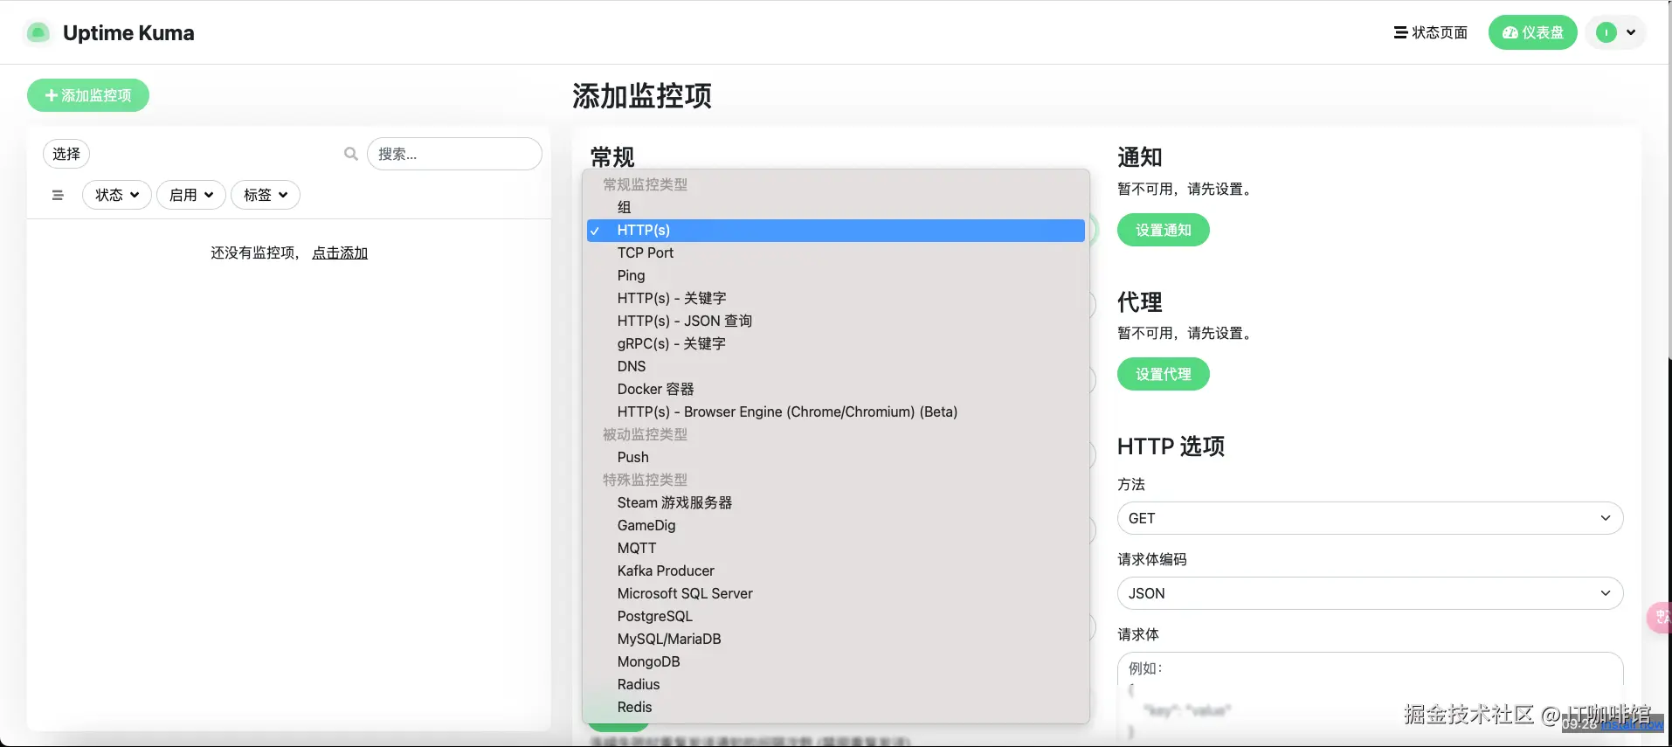Select Ping monitor type

[836, 275]
